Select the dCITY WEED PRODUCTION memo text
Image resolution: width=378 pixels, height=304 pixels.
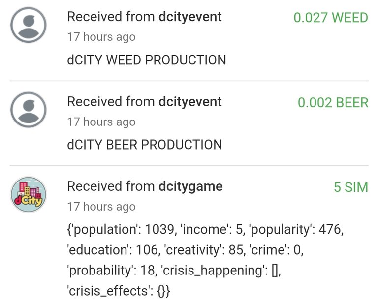point(147,60)
